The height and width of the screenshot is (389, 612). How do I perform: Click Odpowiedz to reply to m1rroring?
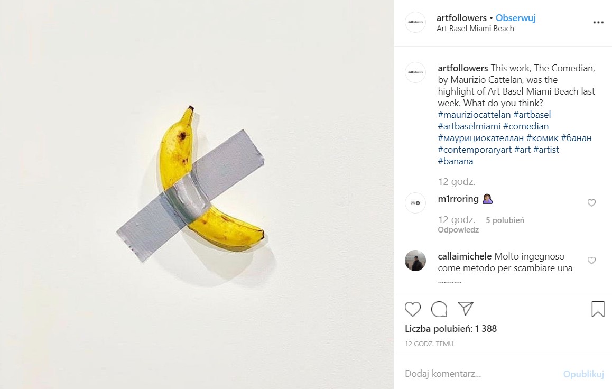click(x=458, y=230)
